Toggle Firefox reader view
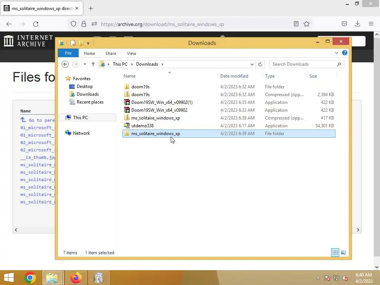 coord(296,24)
